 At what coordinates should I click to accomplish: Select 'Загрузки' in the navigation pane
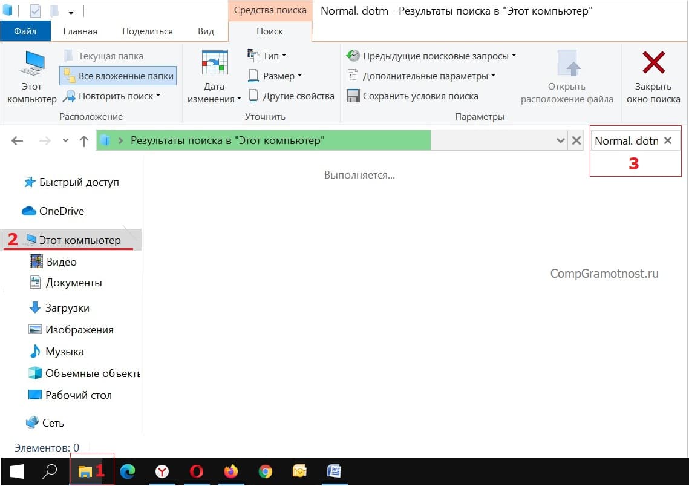click(x=67, y=308)
